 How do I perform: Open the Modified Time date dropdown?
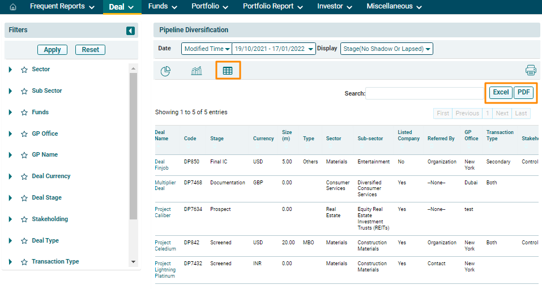207,49
